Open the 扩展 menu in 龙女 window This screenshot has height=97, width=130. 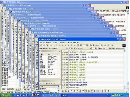tap(69, 43)
